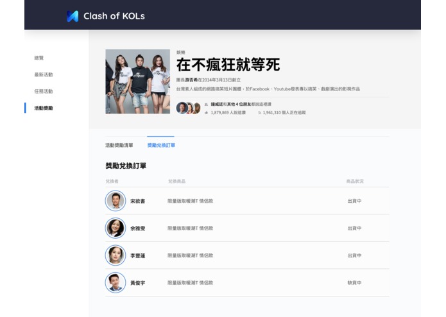Image resolution: width=446 pixels, height=317 pixels.
Task: Click the group photo thumbnail
Action: pos(138,81)
